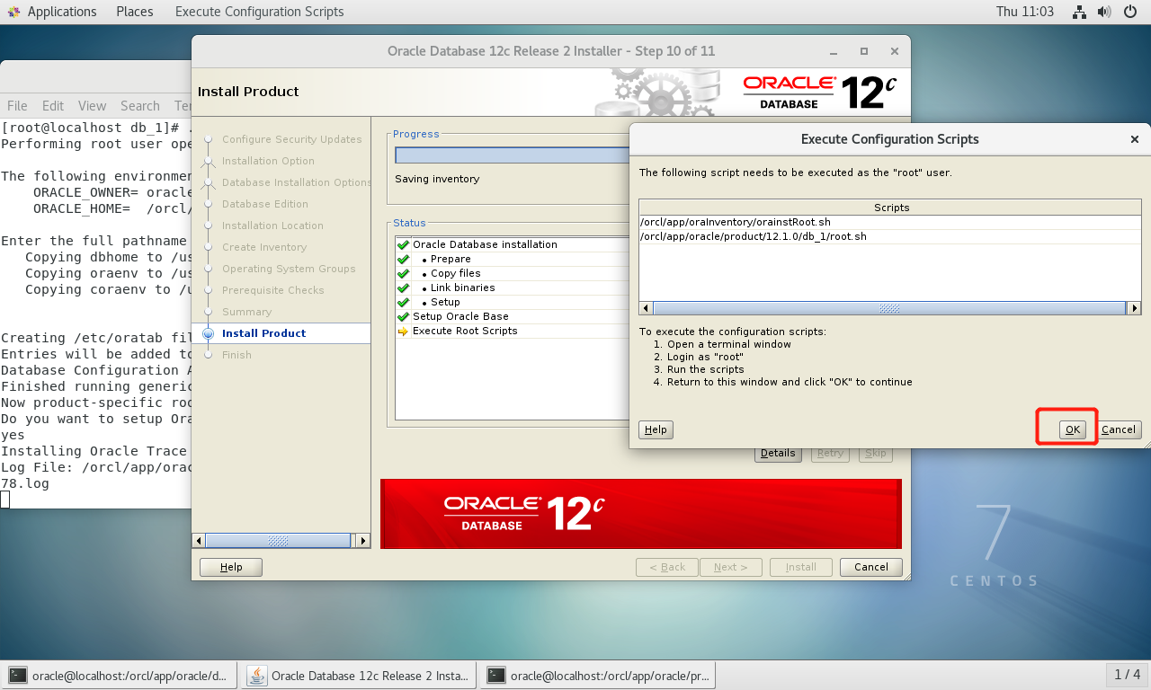Click the Scripts column header

pos(890,208)
